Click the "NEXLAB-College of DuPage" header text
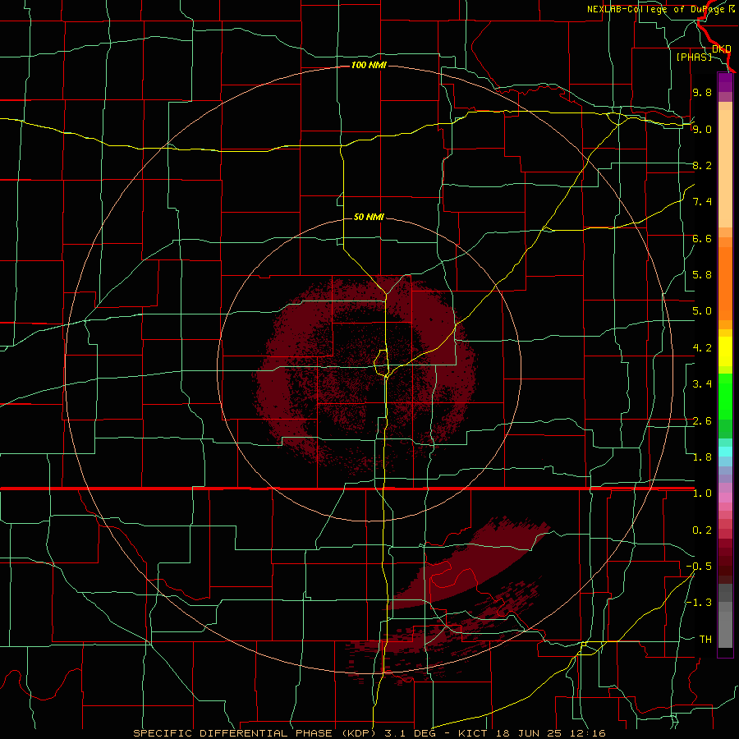 coord(657,9)
